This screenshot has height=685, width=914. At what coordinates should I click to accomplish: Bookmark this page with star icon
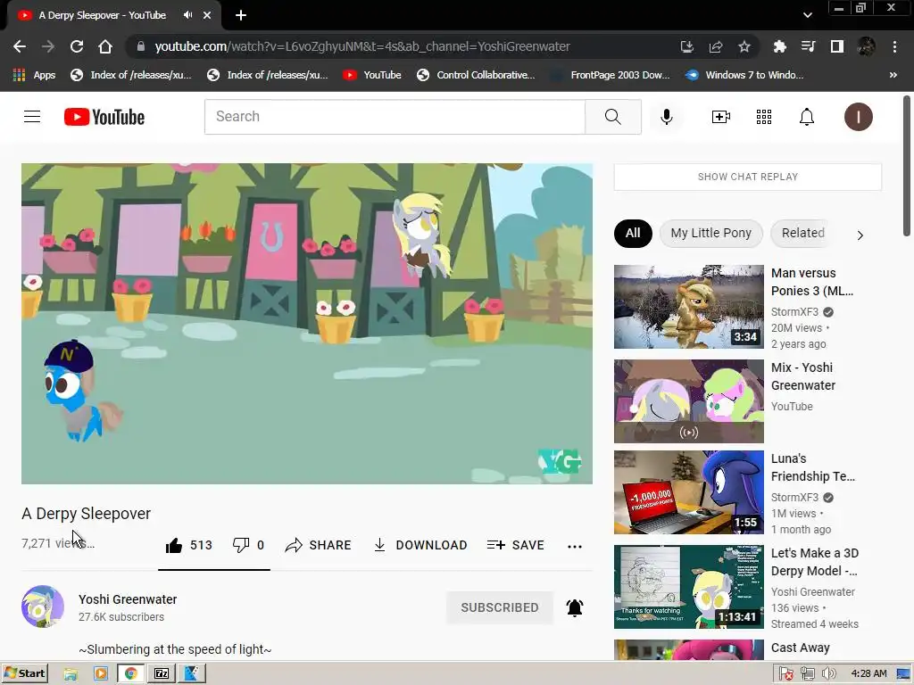(x=744, y=46)
